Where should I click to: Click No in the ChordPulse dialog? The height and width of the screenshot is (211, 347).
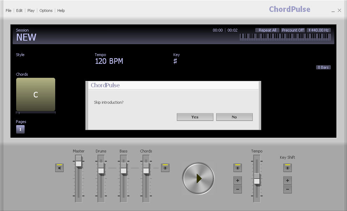coord(234,117)
